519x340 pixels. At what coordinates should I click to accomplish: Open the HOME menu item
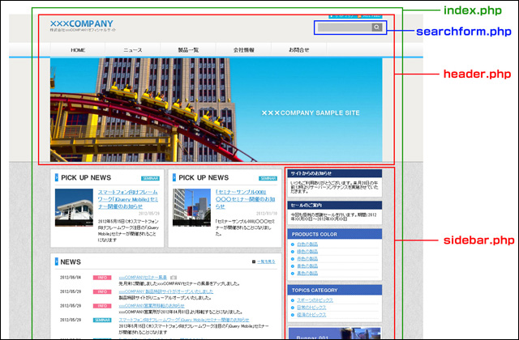[x=78, y=50]
